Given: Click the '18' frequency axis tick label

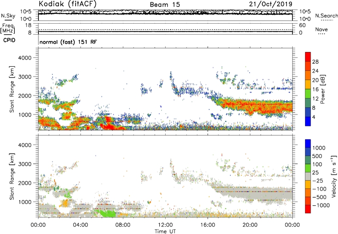Looking at the screenshot, I should [28, 25].
